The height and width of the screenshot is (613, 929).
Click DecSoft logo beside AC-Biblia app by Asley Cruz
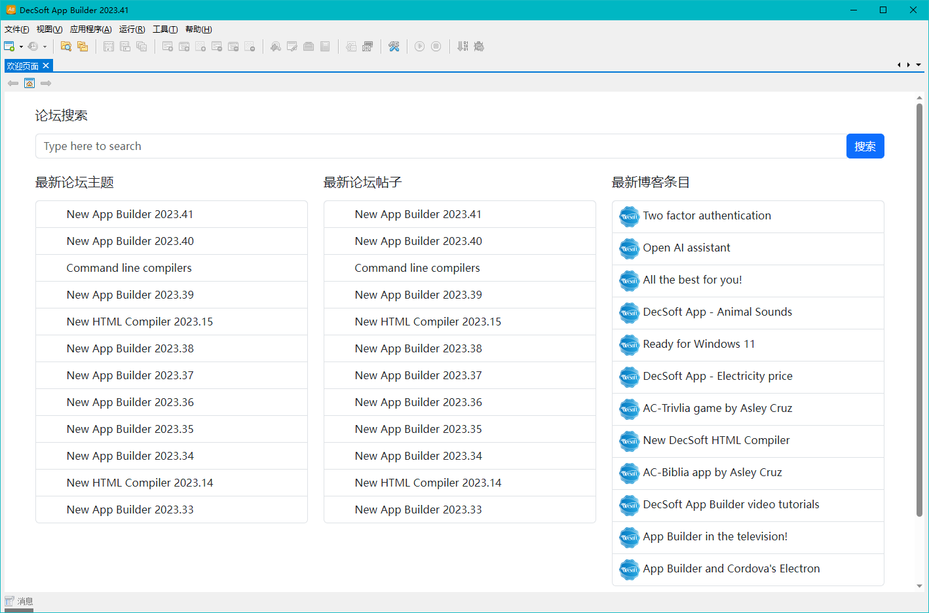(x=630, y=474)
